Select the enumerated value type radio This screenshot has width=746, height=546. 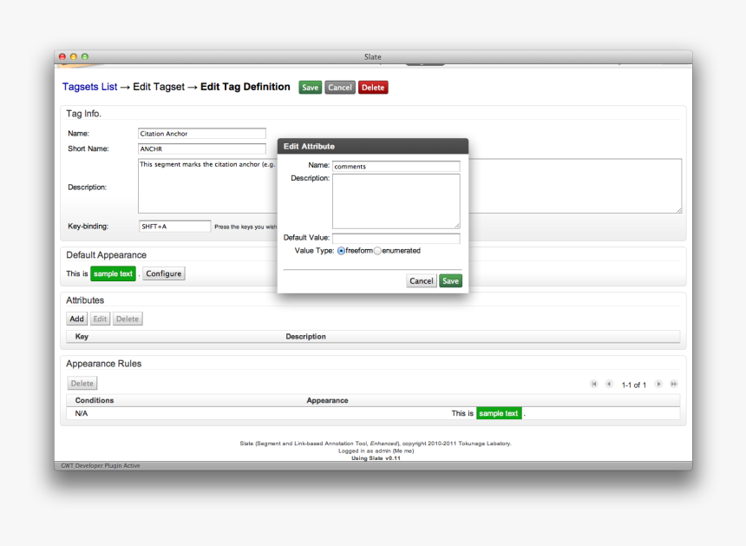(x=377, y=251)
